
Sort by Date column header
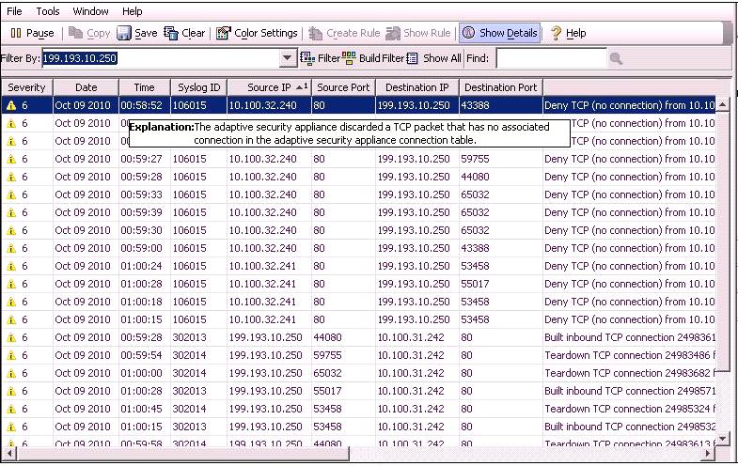coord(86,87)
